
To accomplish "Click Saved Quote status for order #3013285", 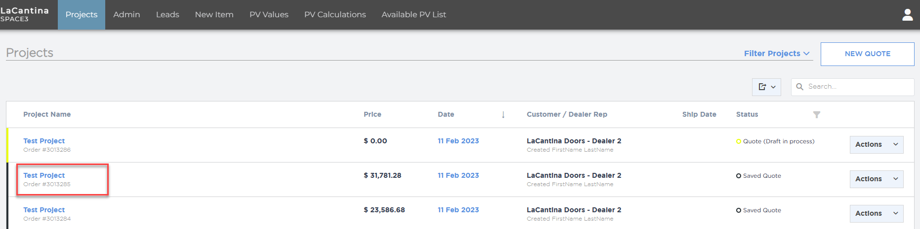I will tap(758, 176).
